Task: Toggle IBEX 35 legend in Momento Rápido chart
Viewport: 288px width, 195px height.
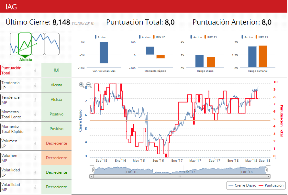Action: [159, 37]
